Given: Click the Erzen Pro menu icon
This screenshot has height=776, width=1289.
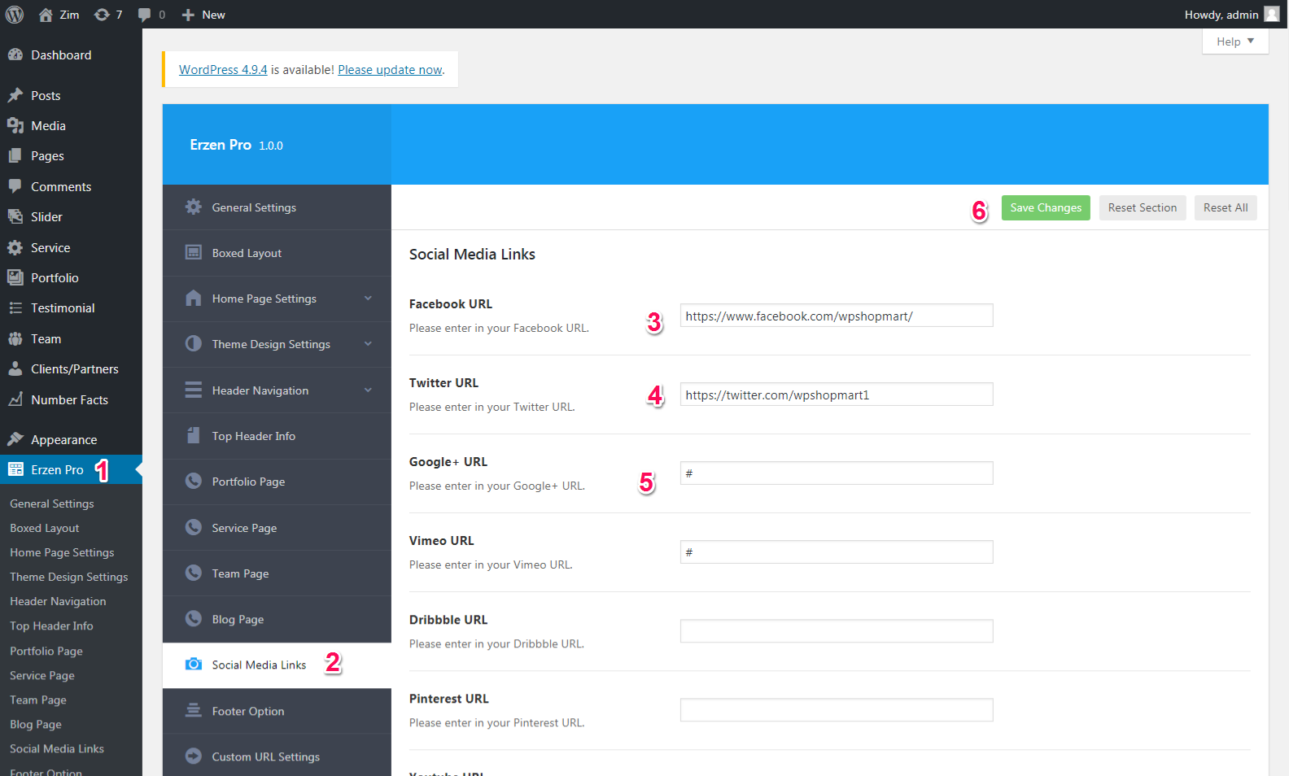Looking at the screenshot, I should click(x=15, y=469).
